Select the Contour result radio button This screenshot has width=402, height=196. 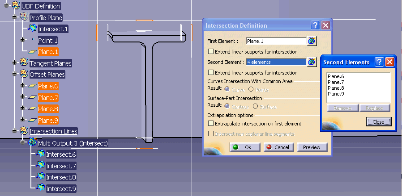tap(227, 106)
